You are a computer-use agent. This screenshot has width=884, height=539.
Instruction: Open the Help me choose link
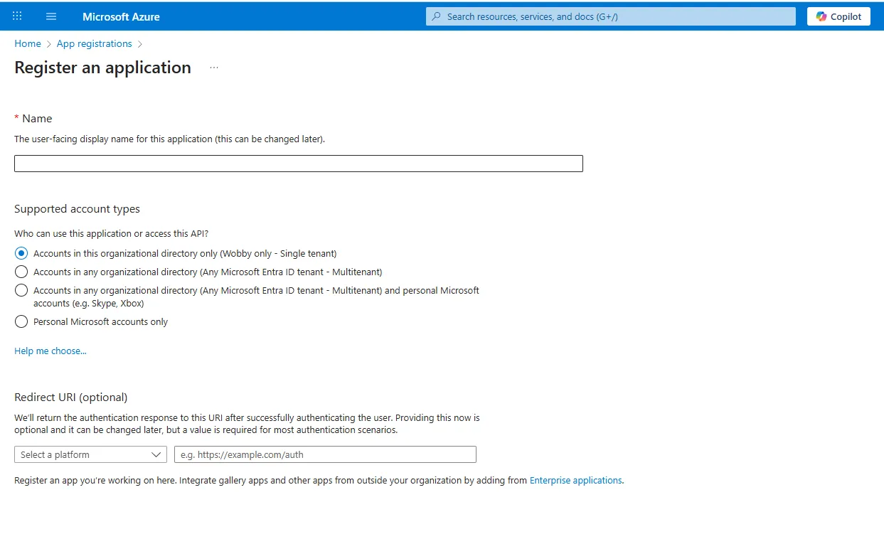point(50,351)
